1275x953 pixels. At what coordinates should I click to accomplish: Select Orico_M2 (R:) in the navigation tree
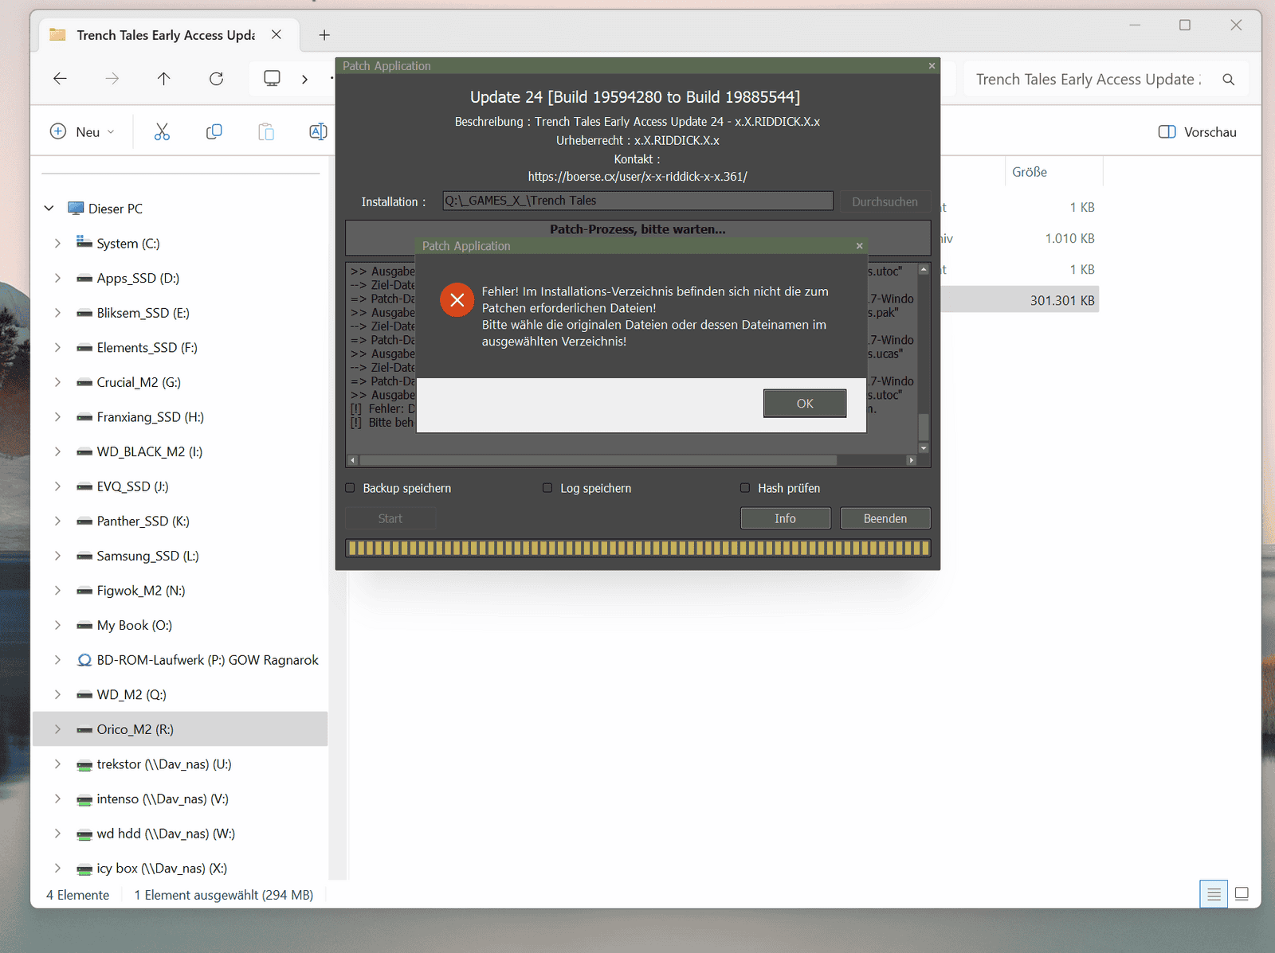[181, 729]
